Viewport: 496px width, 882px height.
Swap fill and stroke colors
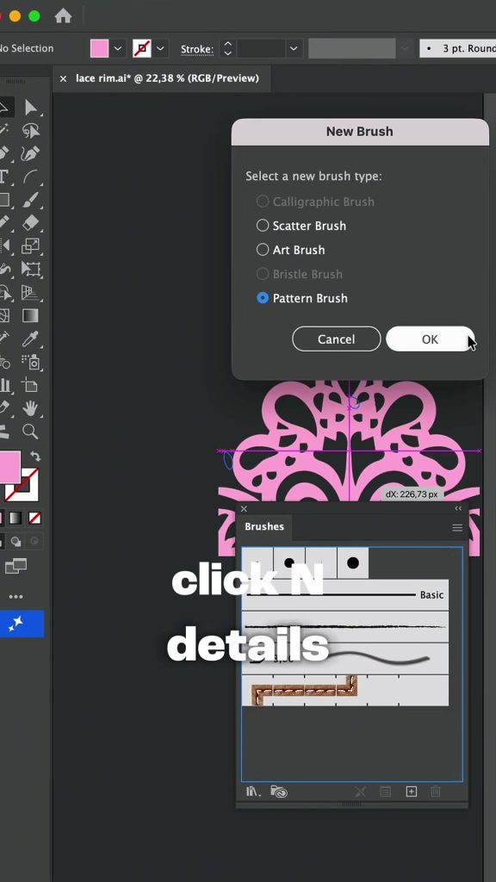coord(34,457)
